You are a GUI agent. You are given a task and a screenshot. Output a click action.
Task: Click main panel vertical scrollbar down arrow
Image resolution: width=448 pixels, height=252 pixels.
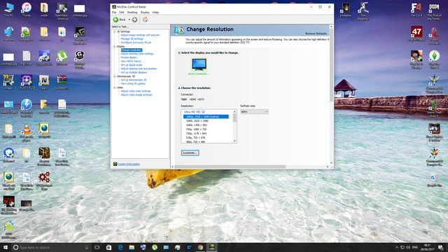pos(331,163)
